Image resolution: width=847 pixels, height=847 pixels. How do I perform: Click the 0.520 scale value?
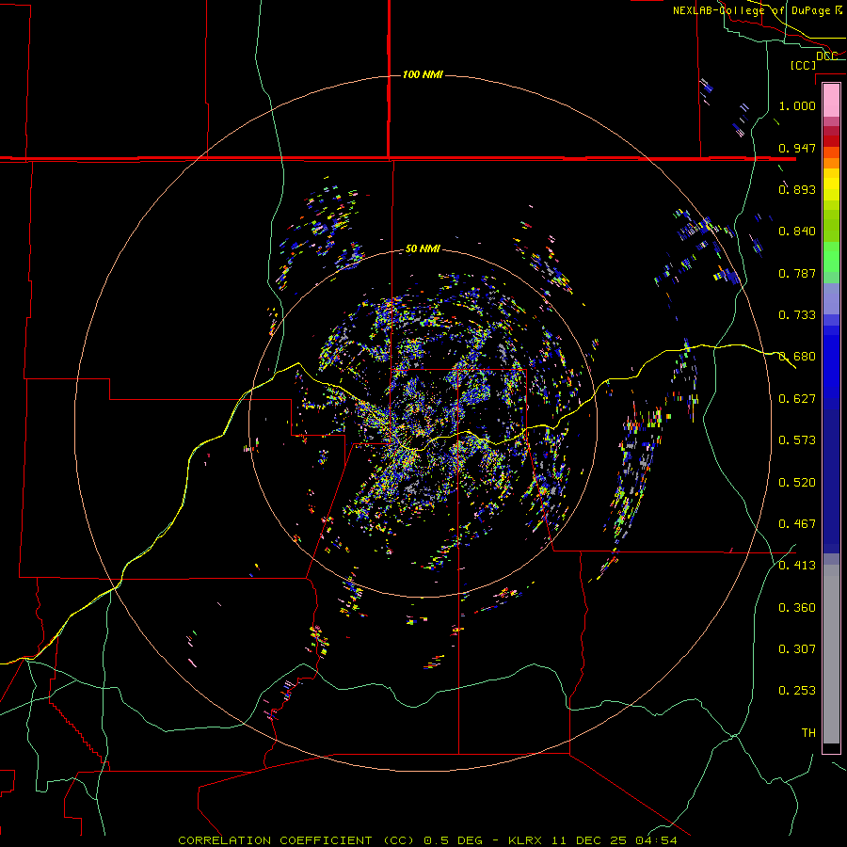[x=797, y=482]
